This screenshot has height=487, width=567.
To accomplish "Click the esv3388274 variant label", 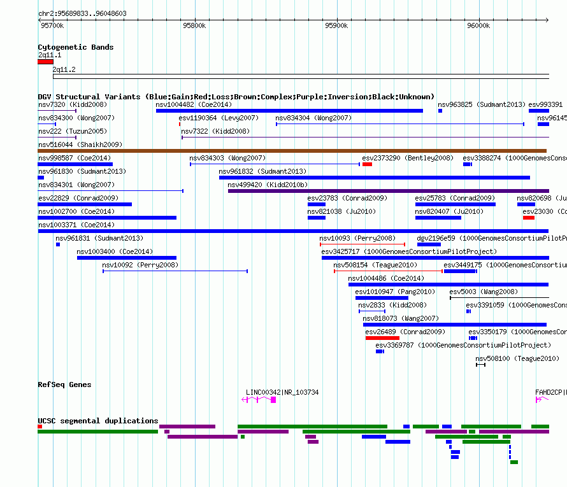I will 515,158.
